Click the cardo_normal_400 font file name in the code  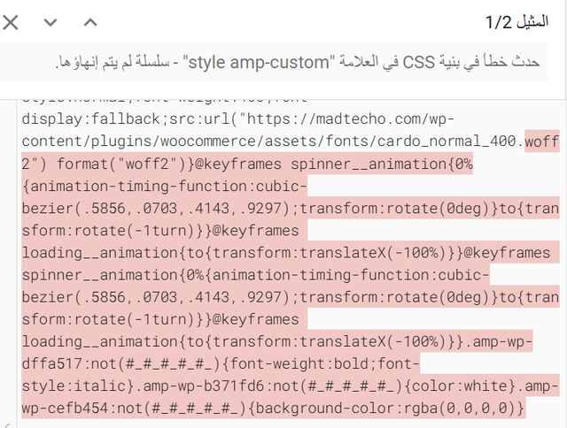tap(447, 141)
